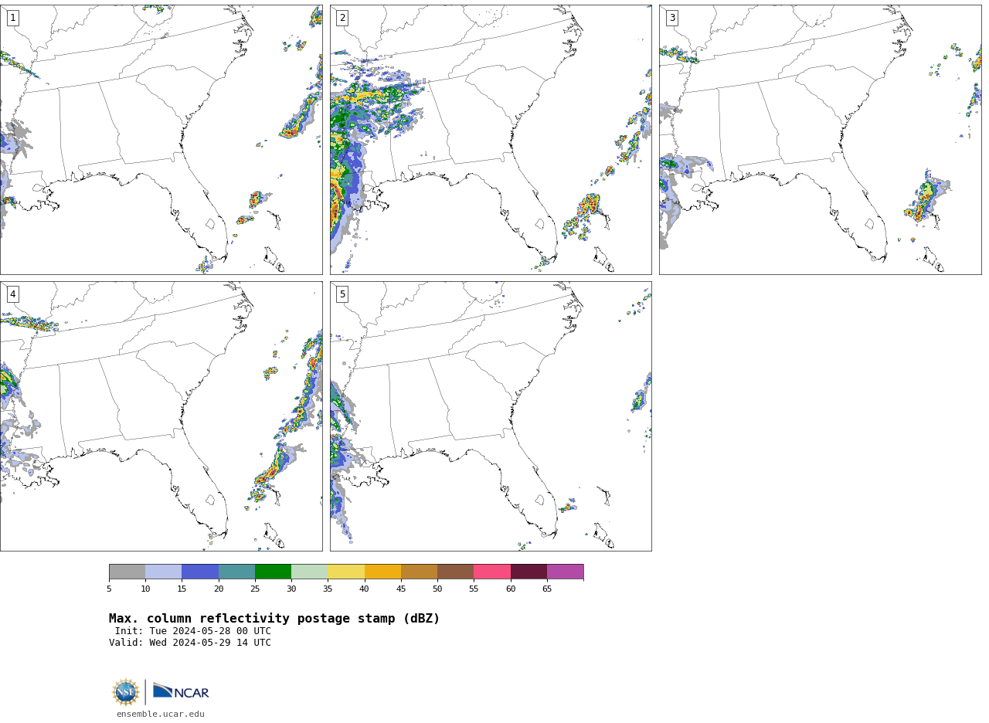This screenshot has height=723, width=989.
Task: Click the orange 40-45 dBZ swatch
Action: click(x=382, y=572)
